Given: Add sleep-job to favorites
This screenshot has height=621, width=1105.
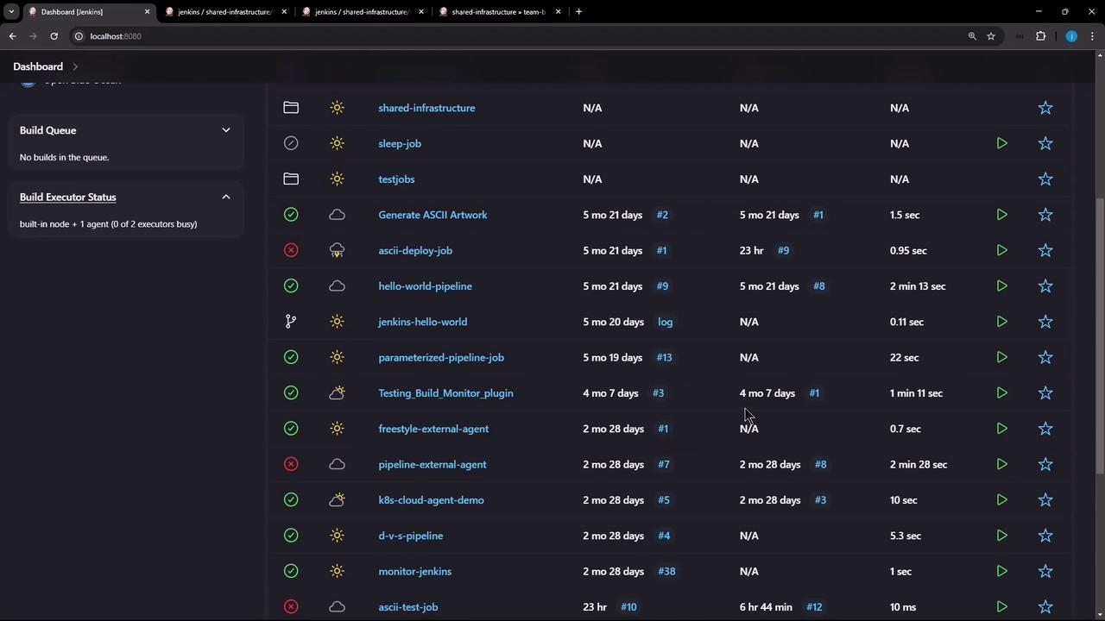Looking at the screenshot, I should click(1045, 143).
